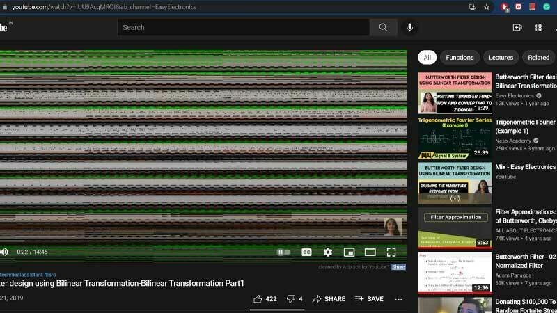This screenshot has width=557, height=313.
Task: Open the Trigonometric Fourier Series thumbnail
Action: click(x=455, y=138)
